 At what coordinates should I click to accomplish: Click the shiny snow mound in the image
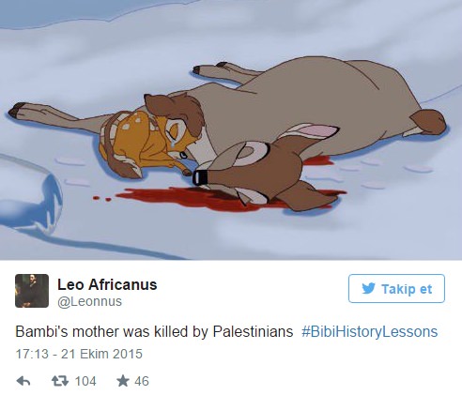30,195
